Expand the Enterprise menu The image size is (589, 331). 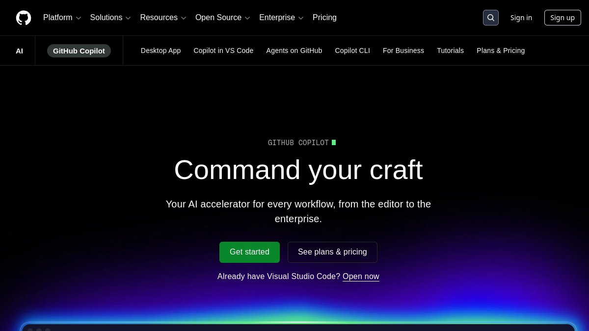tap(281, 18)
